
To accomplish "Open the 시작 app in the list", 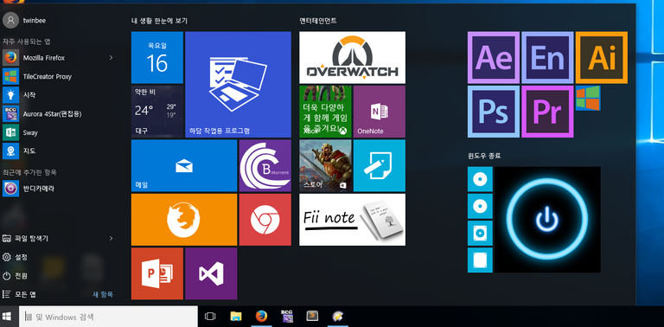I will point(60,95).
